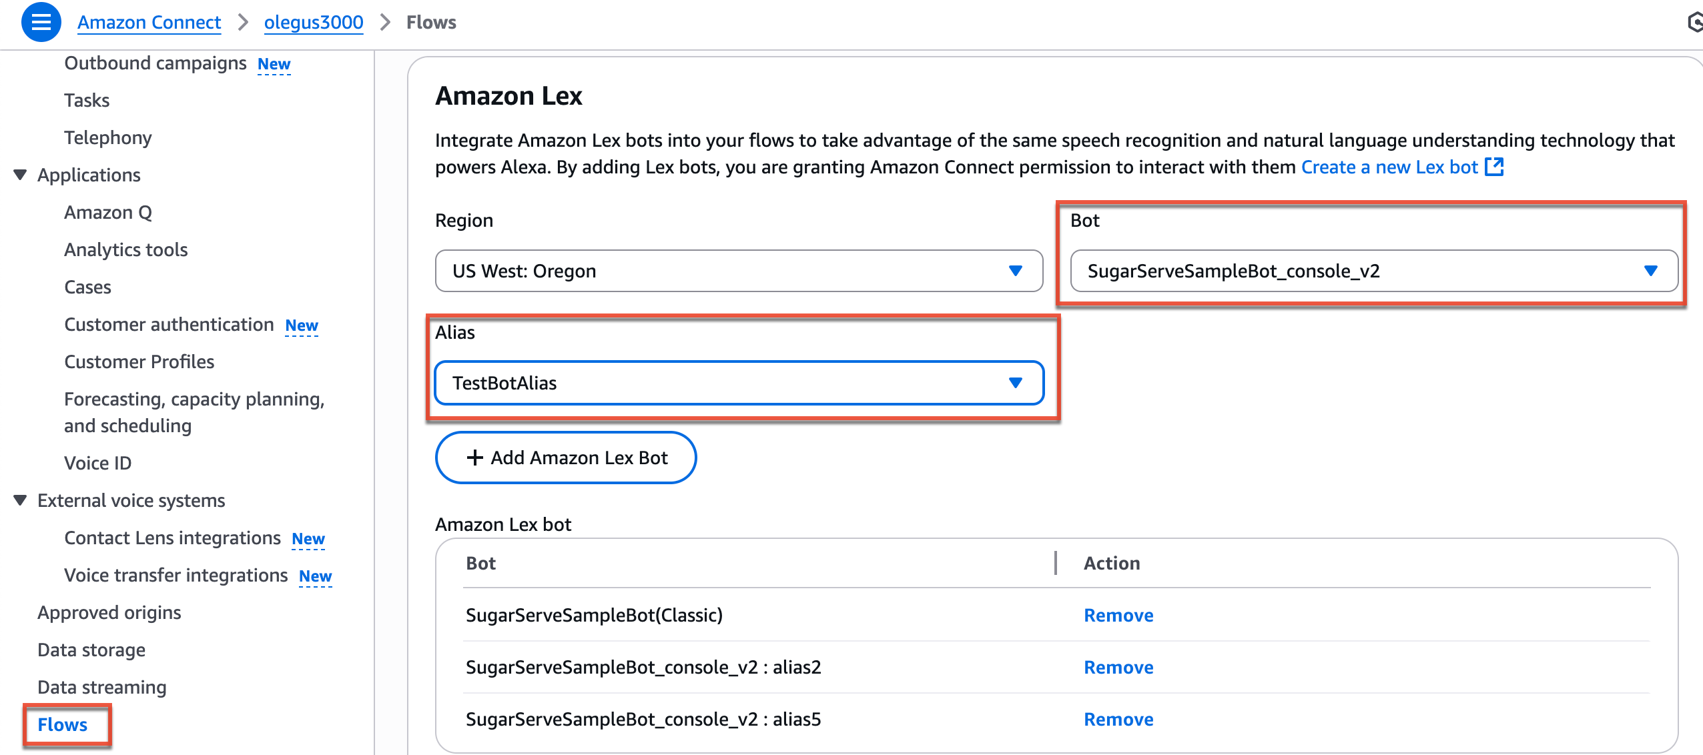
Task: Open Cases in the sidebar
Action: click(x=87, y=287)
